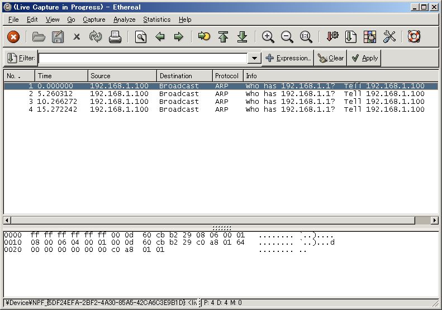
Task: Clear the display filter
Action: (330, 58)
